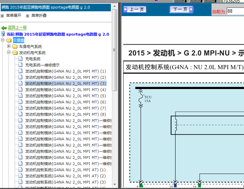Collapse the 发动机电气系统 folder node

[x=9, y=52]
